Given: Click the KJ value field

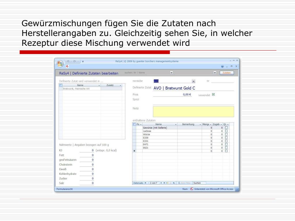Looking at the screenshot, I should pyautogui.click(x=86, y=150).
